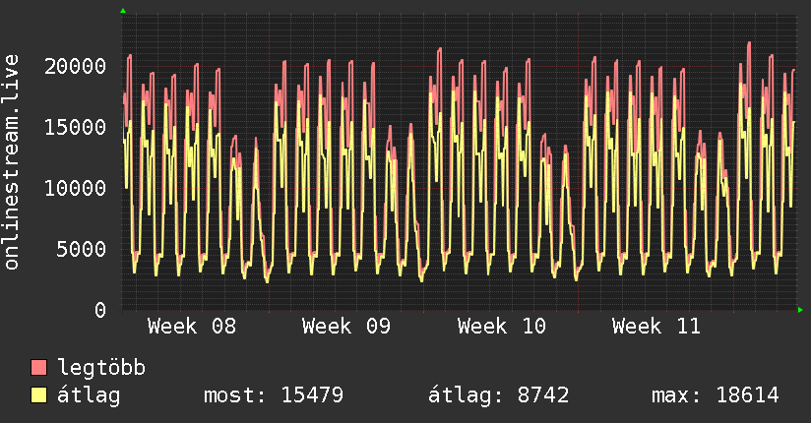Click the green arrow atop the y-axis
The height and width of the screenshot is (423, 811).
coord(123,11)
